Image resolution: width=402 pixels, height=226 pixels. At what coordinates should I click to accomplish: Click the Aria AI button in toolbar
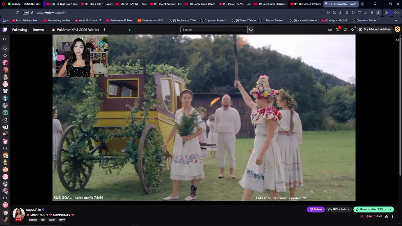point(397,13)
